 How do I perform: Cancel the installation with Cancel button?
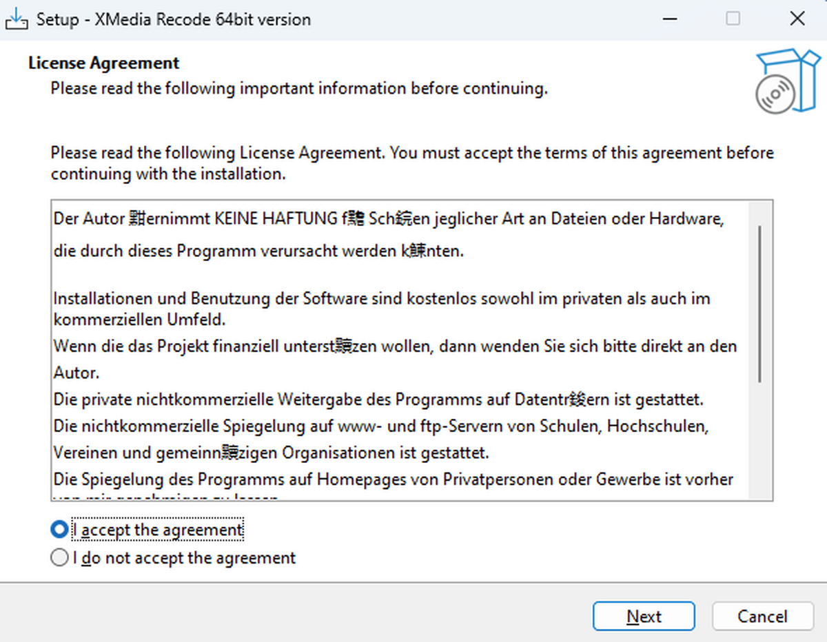[x=763, y=617]
